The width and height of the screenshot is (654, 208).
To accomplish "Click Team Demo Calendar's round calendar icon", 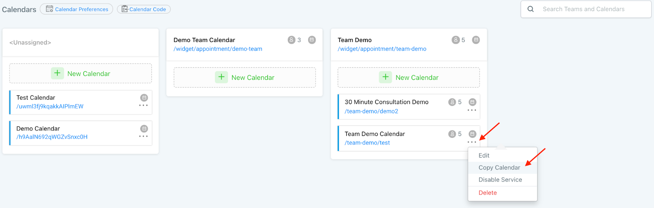I will click(x=472, y=134).
